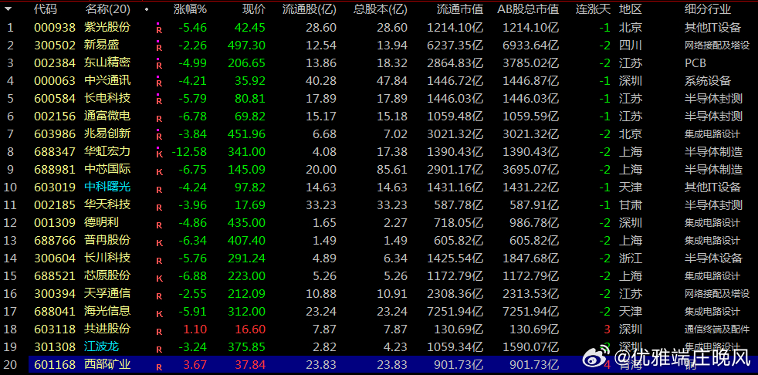
Task: Click price 407.40 for 普冉股份
Action: tap(246, 240)
